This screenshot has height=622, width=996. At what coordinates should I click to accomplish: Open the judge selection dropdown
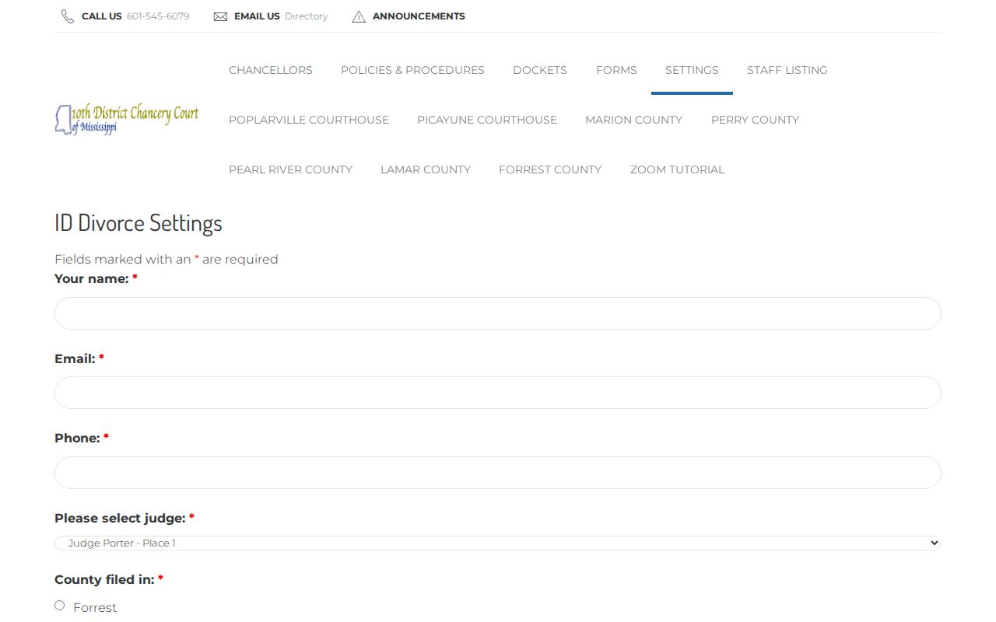point(498,543)
